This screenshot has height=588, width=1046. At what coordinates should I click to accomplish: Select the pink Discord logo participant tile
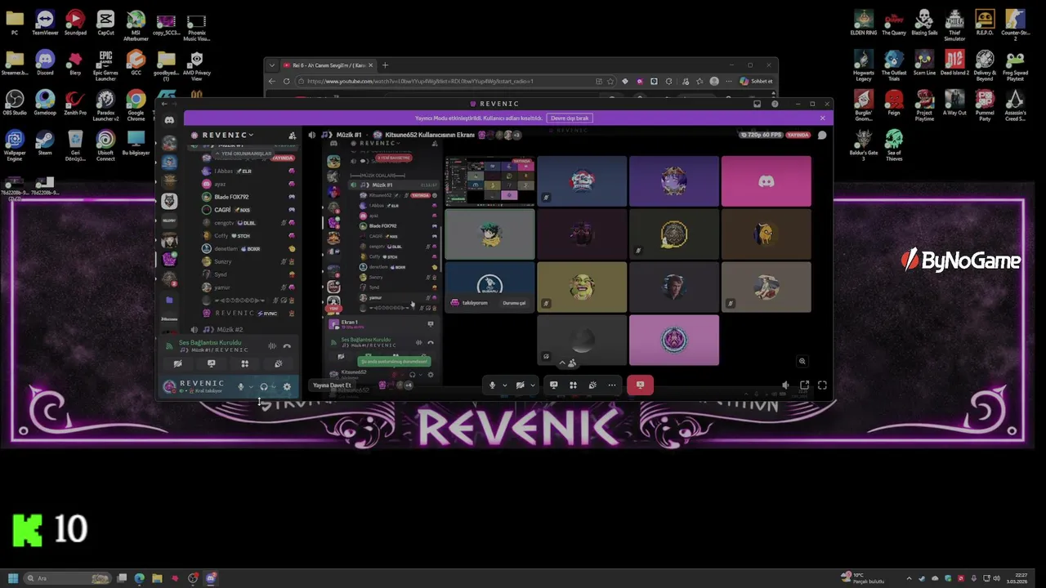pyautogui.click(x=766, y=181)
